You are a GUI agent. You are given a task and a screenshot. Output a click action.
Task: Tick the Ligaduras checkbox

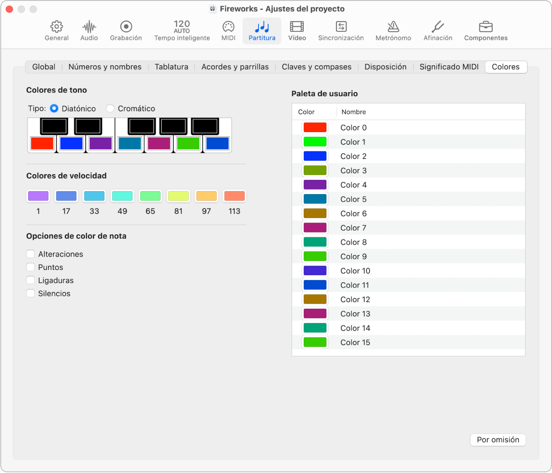click(x=31, y=280)
